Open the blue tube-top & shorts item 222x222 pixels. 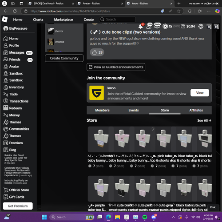[x=184, y=139]
